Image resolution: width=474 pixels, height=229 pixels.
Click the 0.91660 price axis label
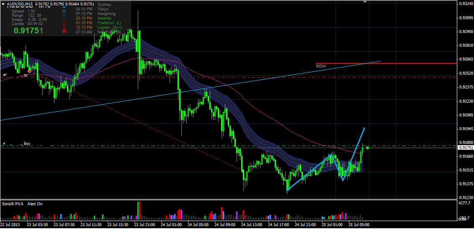click(466, 156)
